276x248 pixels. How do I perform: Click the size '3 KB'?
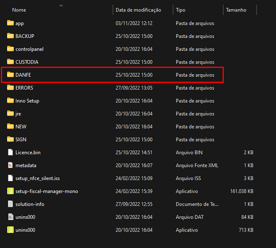point(248,178)
